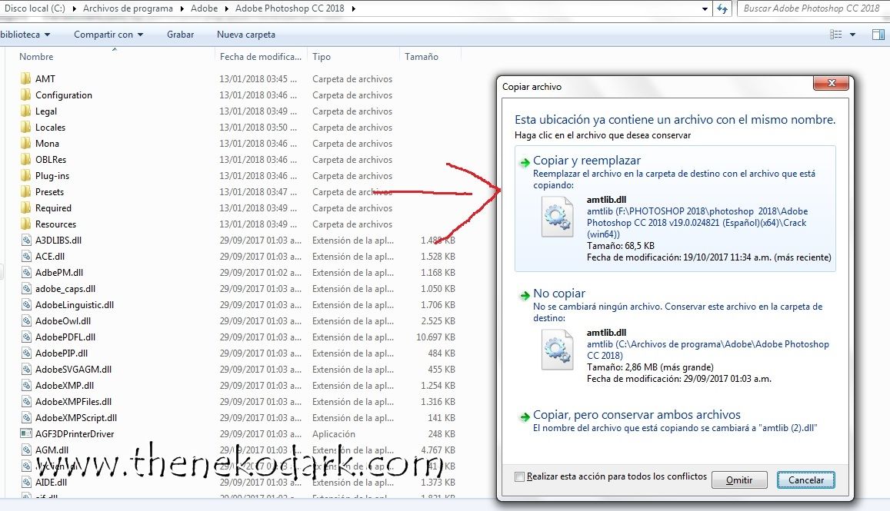Select the Presets folder icon
Viewport: 890px width, 511px height.
[x=25, y=191]
